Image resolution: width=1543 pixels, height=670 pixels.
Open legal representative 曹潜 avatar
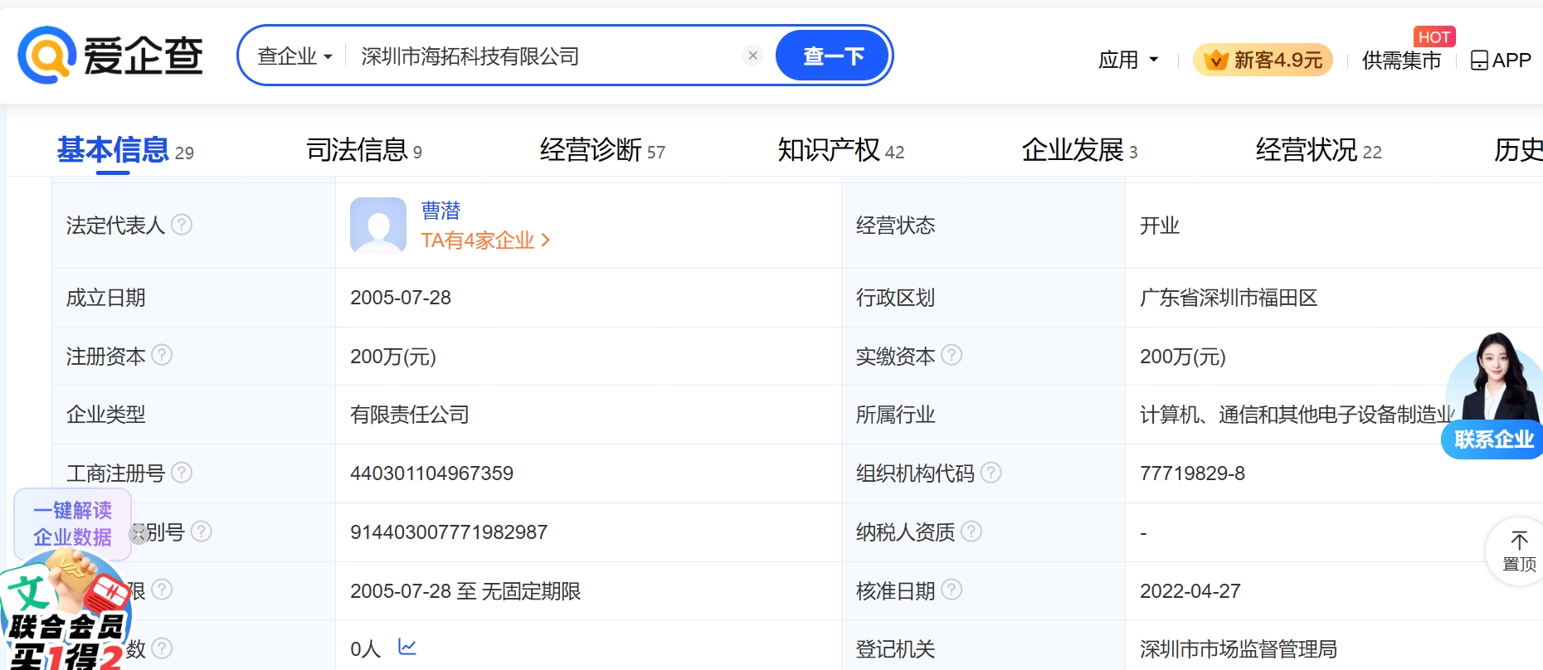point(378,225)
